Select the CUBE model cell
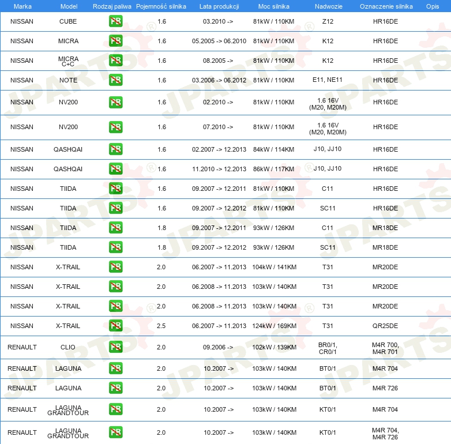 (68, 21)
